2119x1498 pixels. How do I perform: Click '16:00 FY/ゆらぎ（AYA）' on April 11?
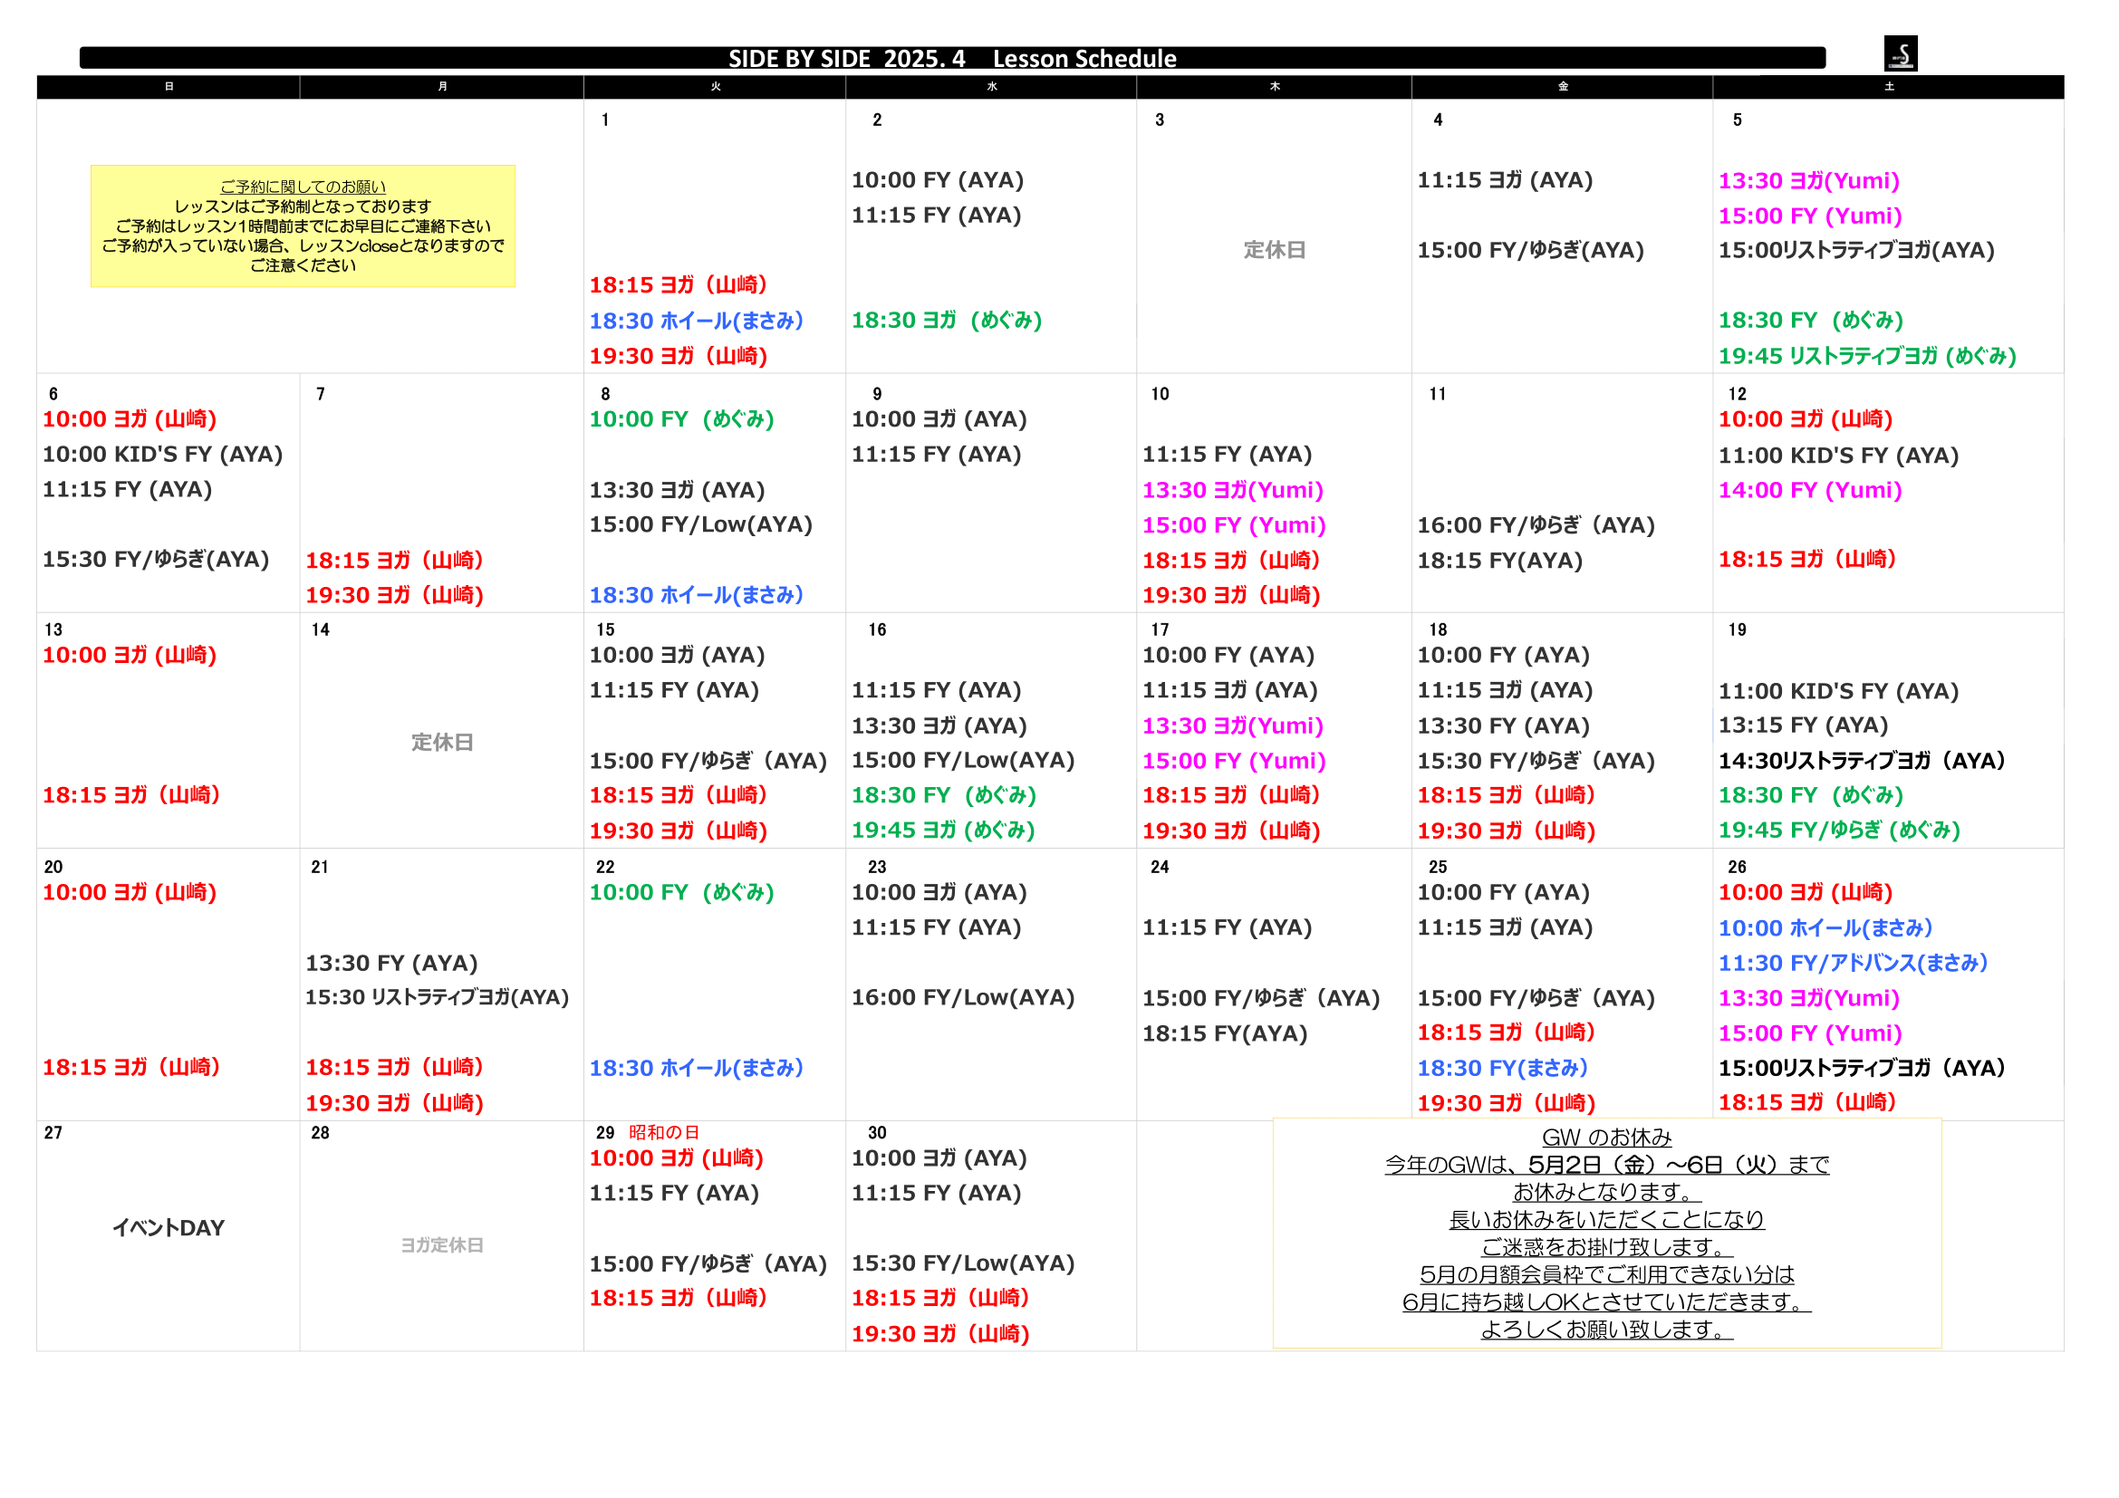click(x=1536, y=525)
